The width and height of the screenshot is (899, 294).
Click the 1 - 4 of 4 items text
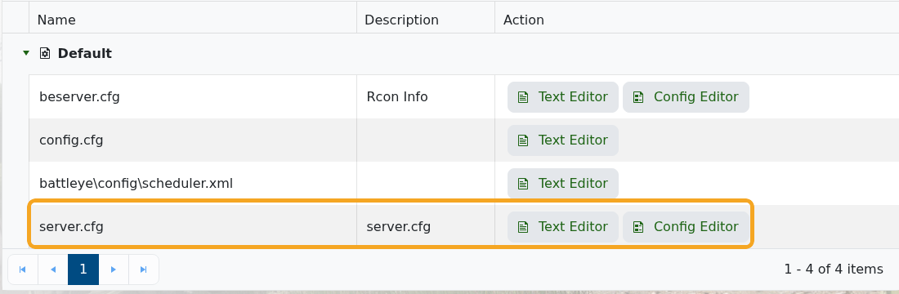point(834,269)
